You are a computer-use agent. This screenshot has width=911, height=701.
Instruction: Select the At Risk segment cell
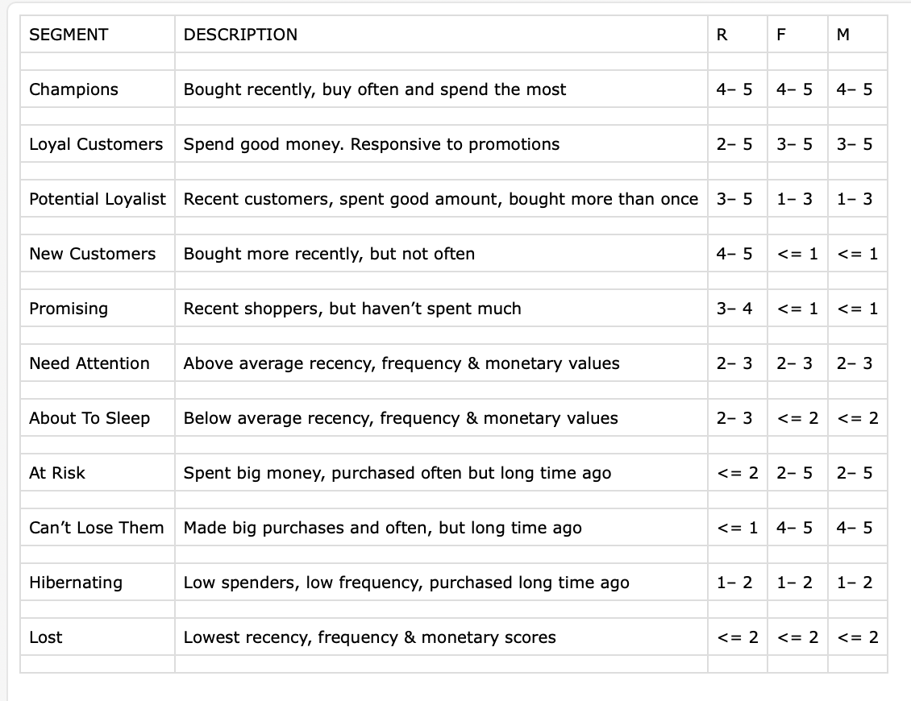click(x=57, y=473)
